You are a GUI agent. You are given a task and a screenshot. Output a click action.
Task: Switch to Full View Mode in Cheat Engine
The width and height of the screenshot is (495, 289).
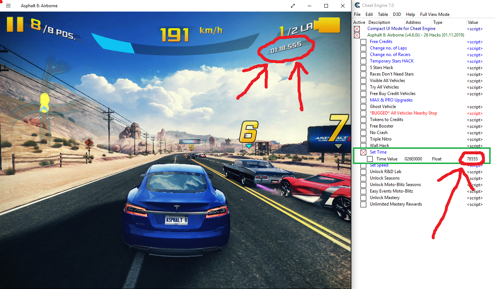point(435,14)
